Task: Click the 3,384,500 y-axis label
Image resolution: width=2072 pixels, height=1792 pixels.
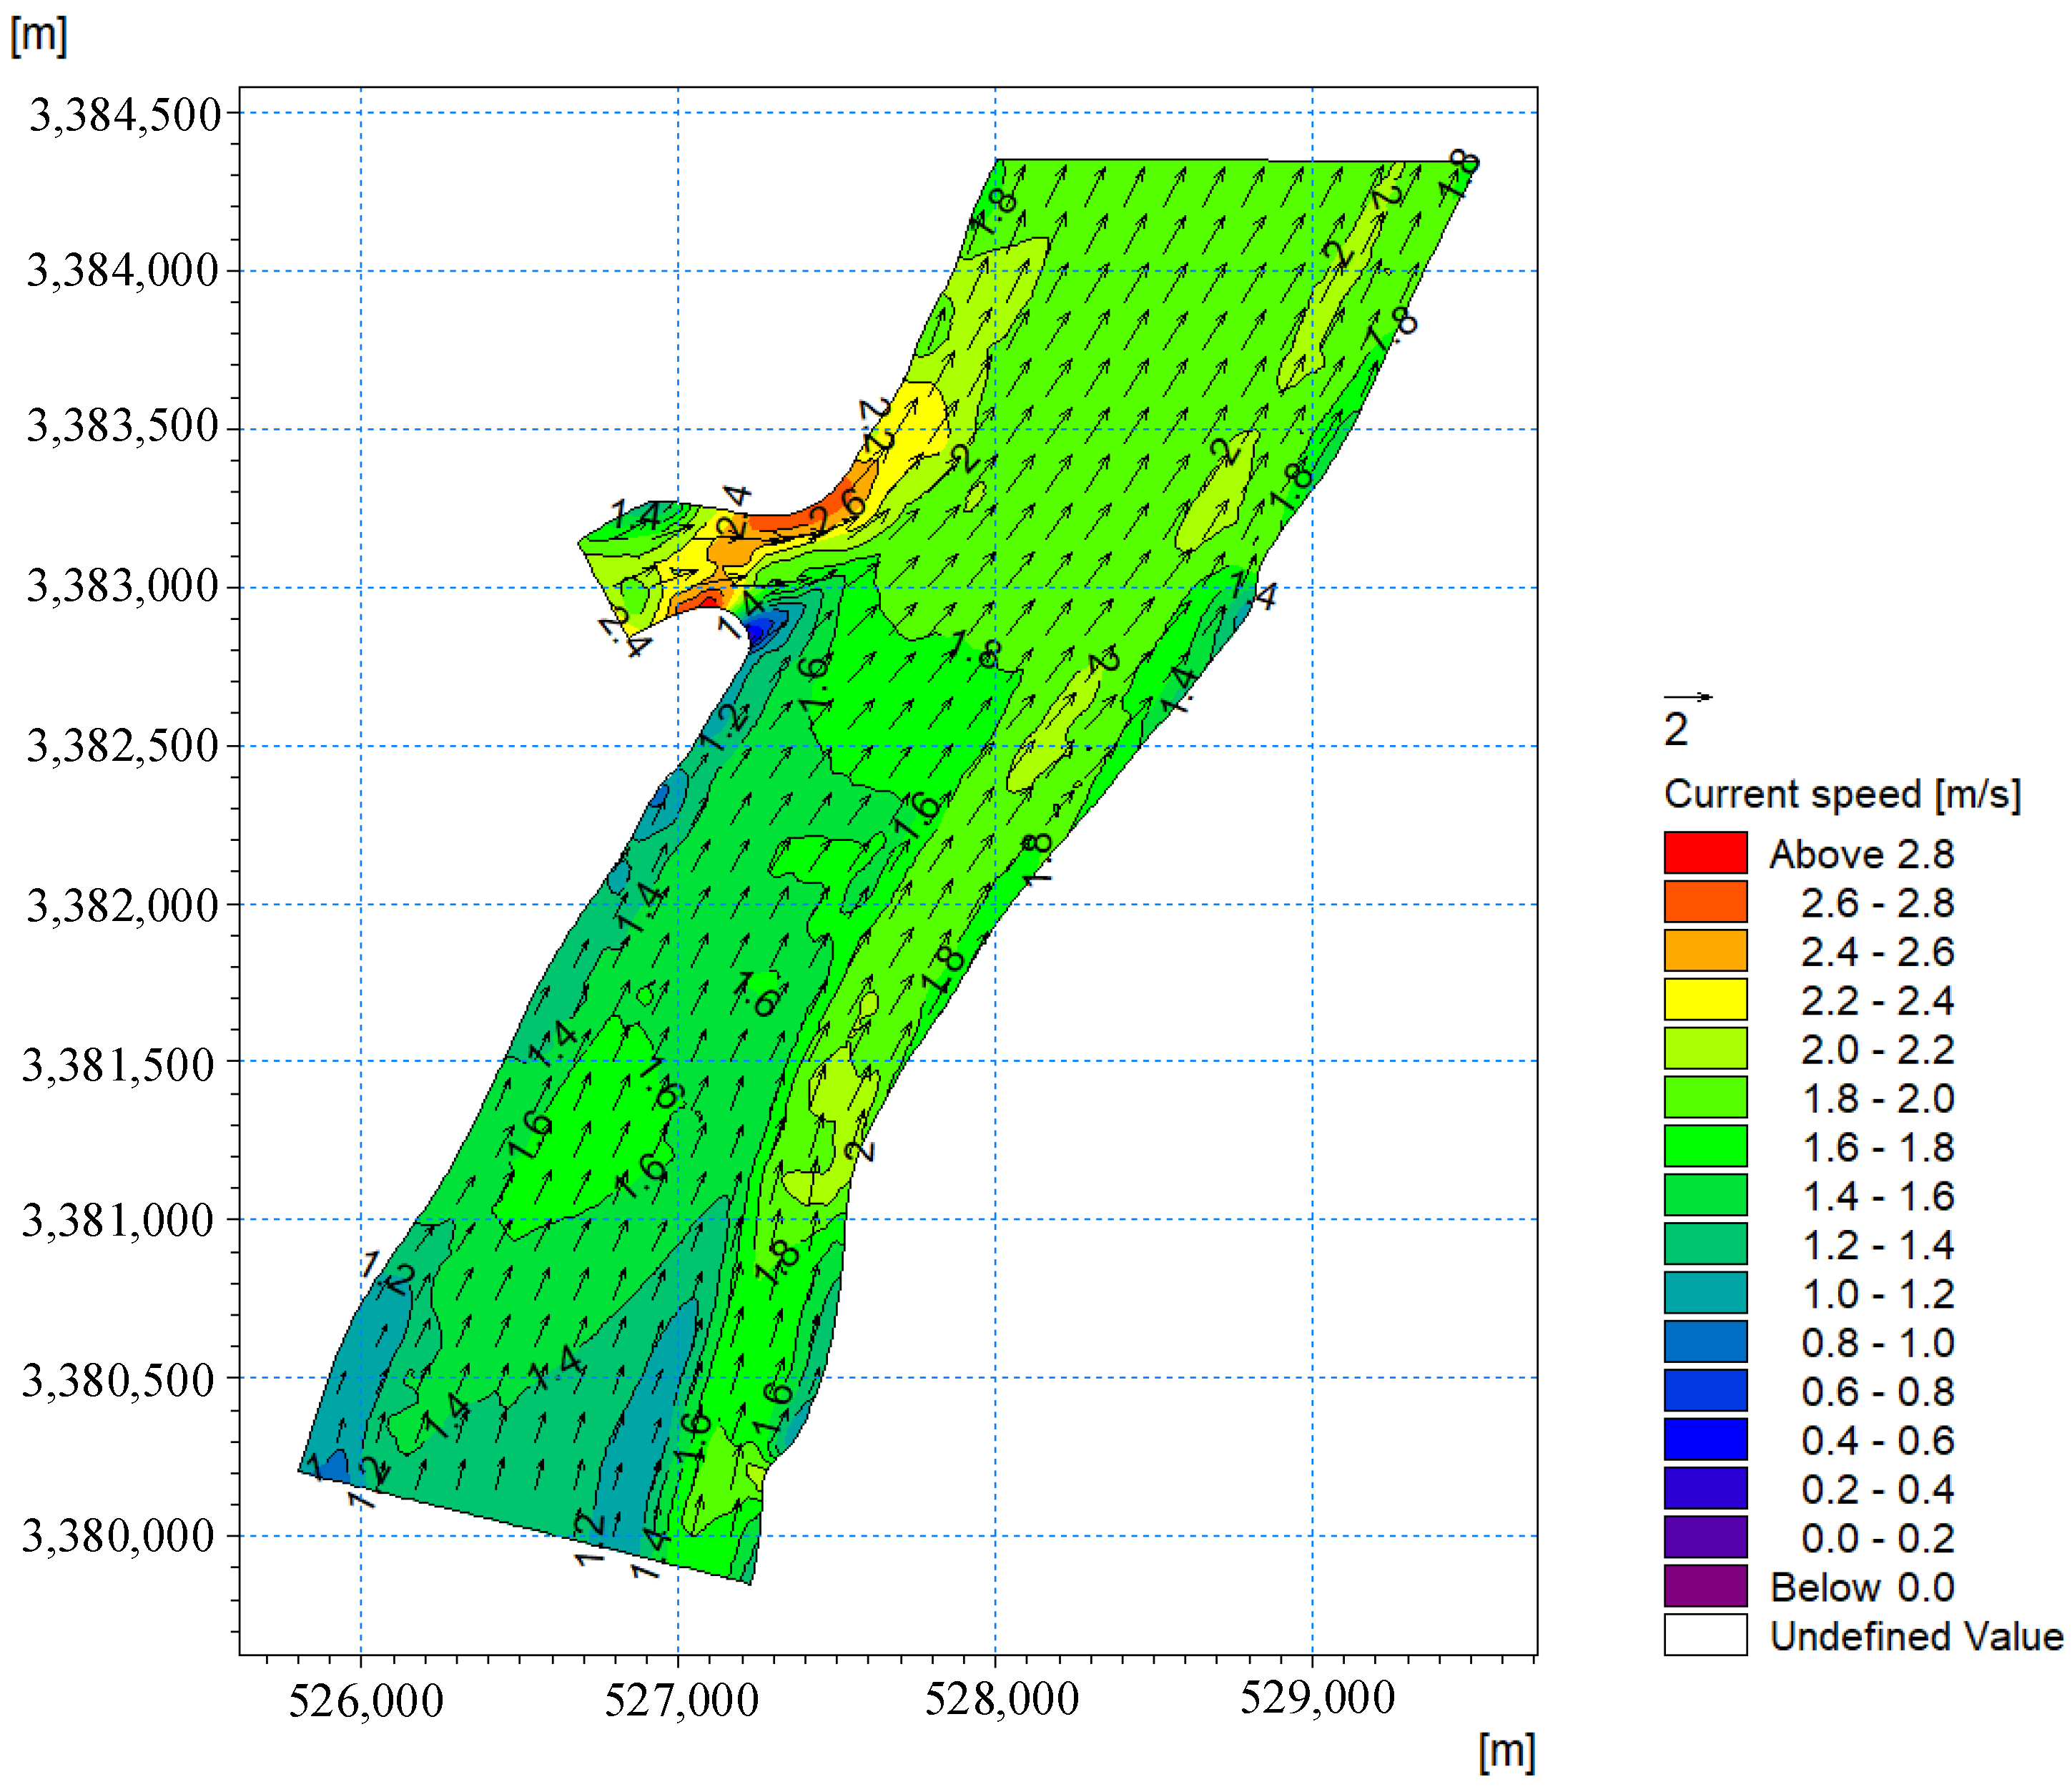Action: click(125, 115)
